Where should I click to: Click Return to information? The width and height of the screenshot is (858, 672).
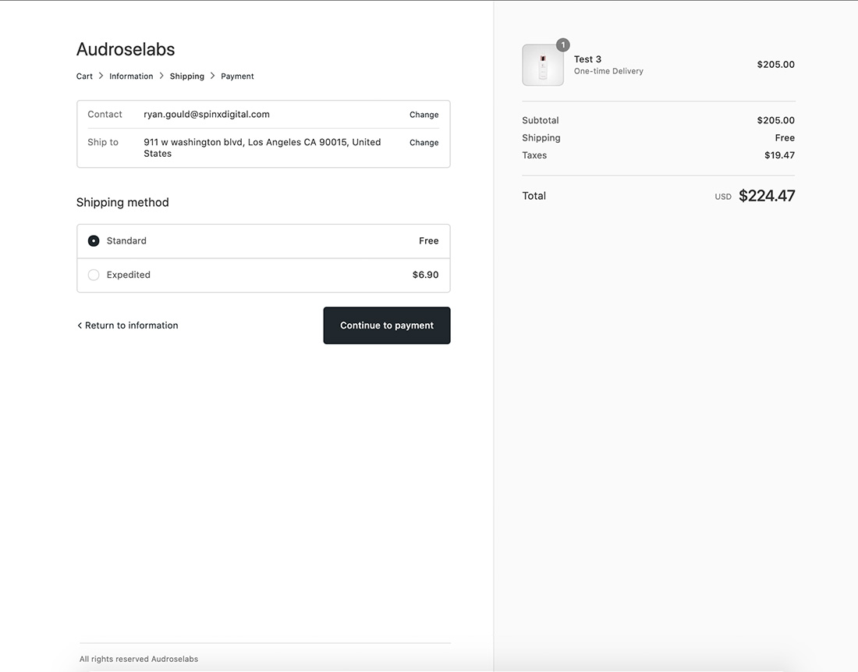[131, 325]
